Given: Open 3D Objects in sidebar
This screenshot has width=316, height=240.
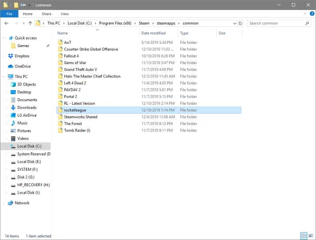Looking at the screenshot, I should click(26, 84).
